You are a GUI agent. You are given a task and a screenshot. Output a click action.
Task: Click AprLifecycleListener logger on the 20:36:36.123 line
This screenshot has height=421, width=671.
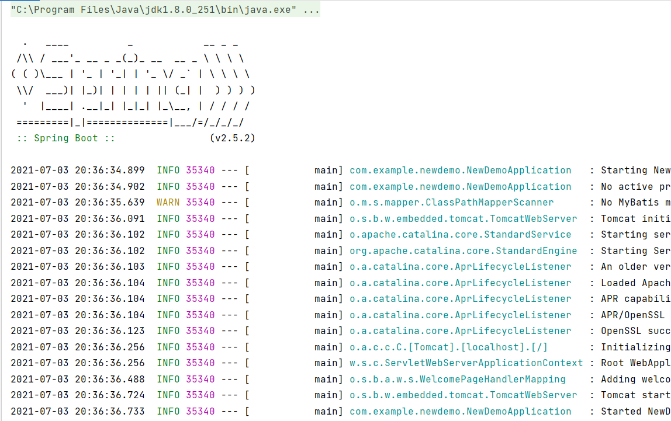coord(460,330)
